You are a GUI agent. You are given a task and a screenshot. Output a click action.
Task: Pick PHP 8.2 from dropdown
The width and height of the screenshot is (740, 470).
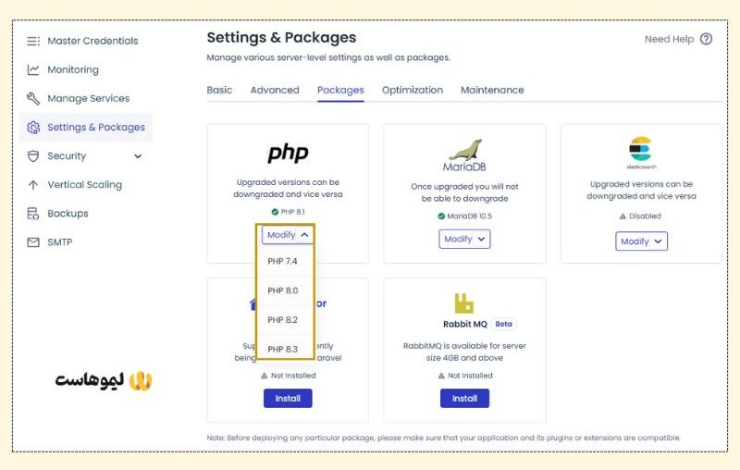[x=285, y=320]
